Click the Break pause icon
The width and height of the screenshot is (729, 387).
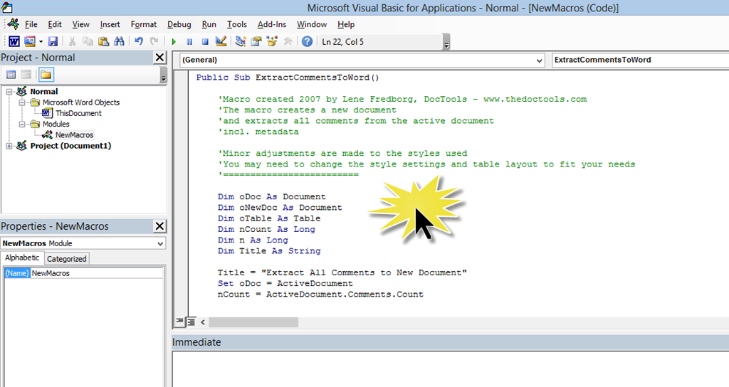(x=189, y=42)
